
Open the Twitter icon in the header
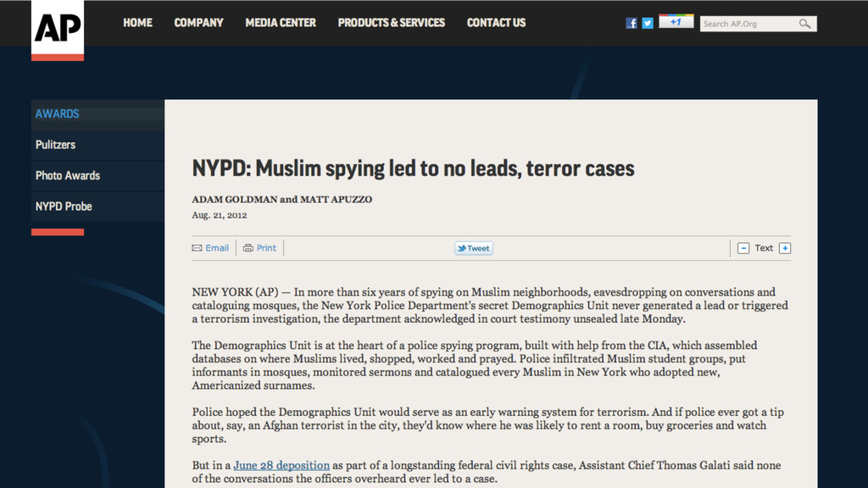647,23
